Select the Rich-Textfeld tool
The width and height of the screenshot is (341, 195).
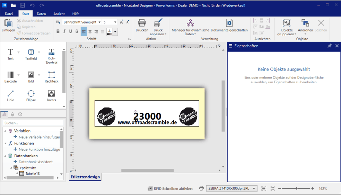click(51, 56)
